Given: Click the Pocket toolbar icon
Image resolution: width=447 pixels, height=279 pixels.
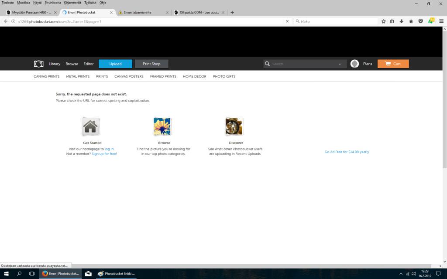Looking at the screenshot, I should (x=420, y=21).
